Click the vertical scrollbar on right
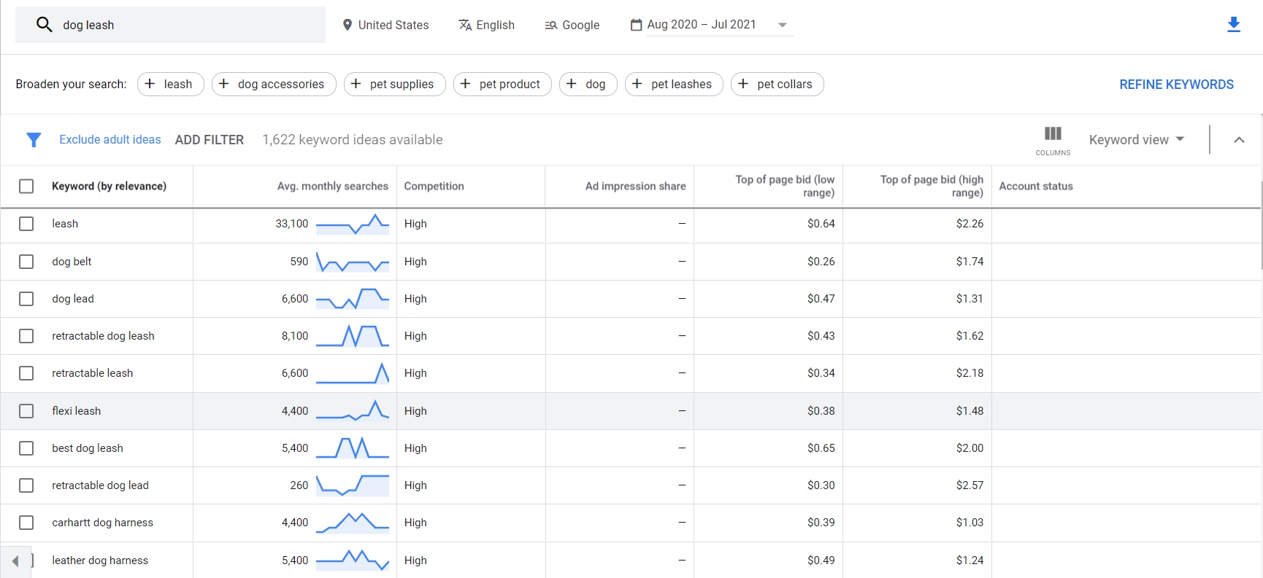The width and height of the screenshot is (1263, 578). [1261, 226]
